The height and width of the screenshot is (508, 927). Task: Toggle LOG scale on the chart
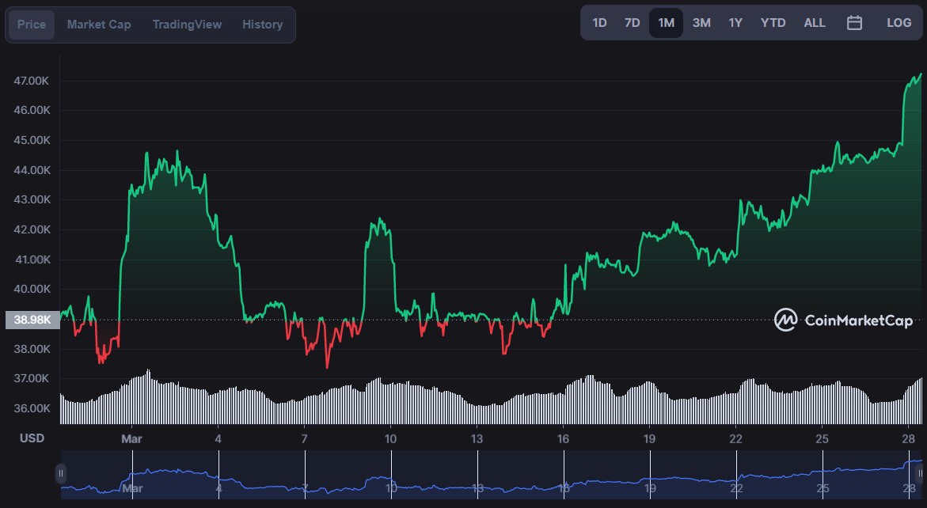(899, 23)
